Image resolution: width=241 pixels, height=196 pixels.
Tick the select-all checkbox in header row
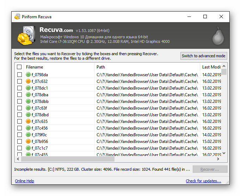click(19, 67)
